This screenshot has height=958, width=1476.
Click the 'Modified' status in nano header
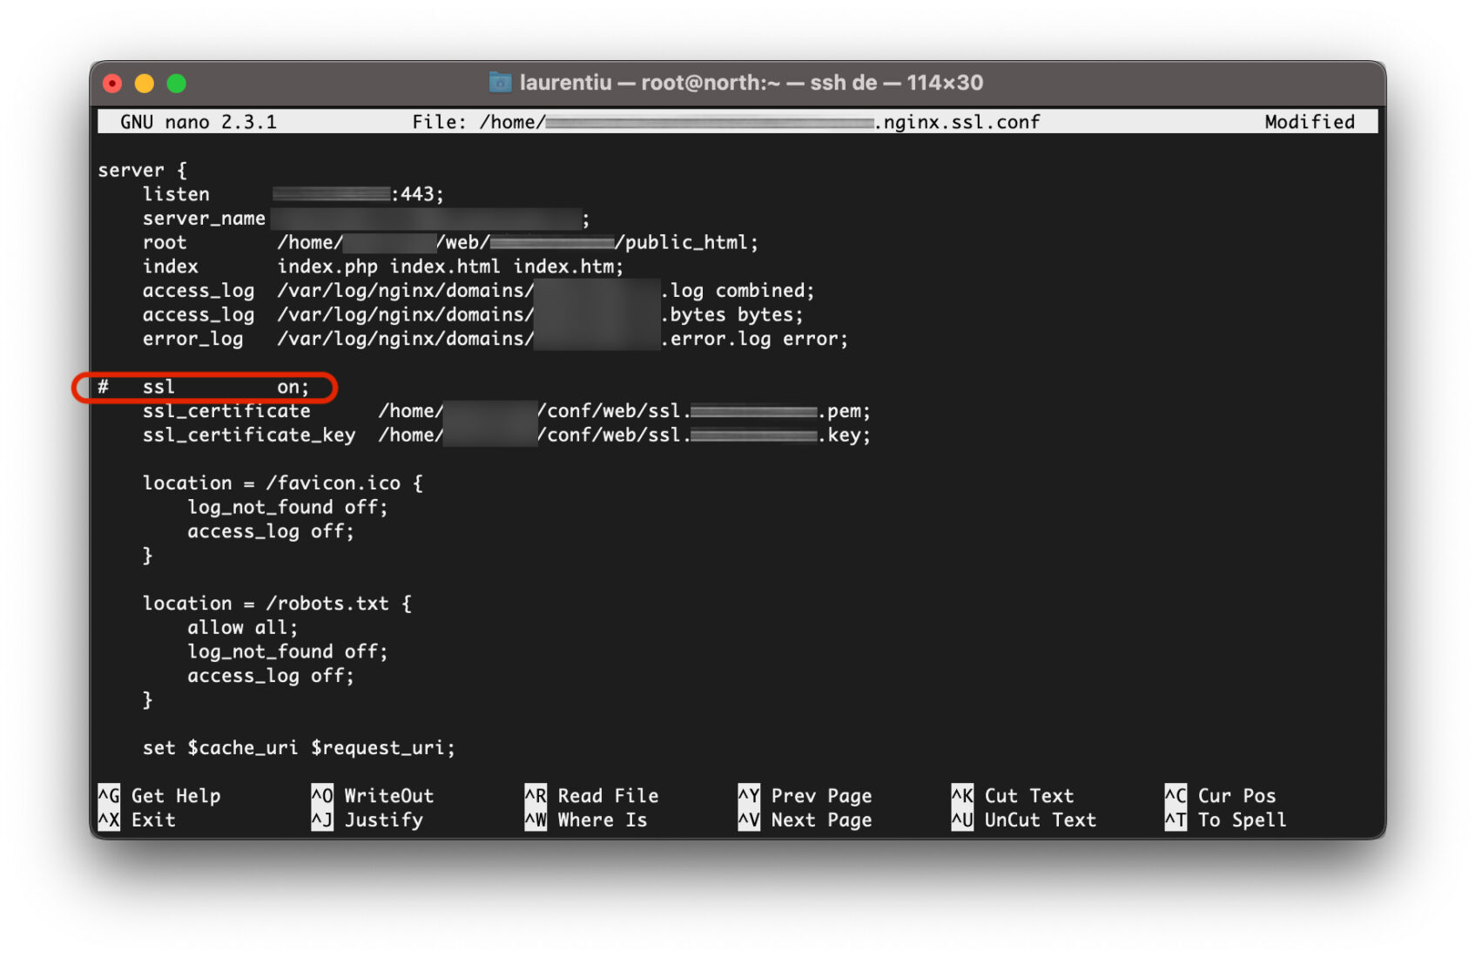[x=1309, y=122]
